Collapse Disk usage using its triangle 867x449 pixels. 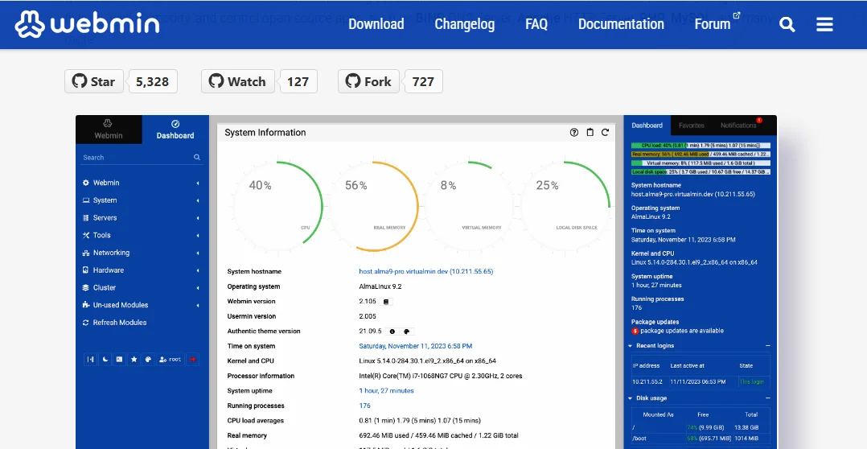tap(631, 398)
